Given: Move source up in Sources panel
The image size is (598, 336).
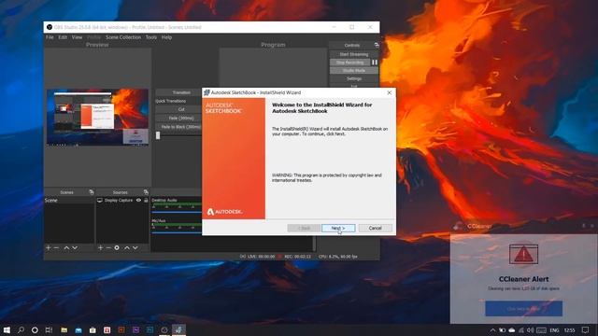Looking at the screenshot, I should pyautogui.click(x=127, y=248).
